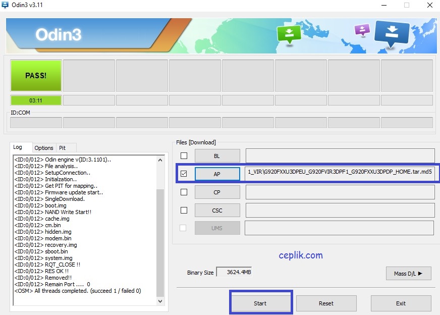Select the 'sboot.bin' log line

[x=41, y=251]
